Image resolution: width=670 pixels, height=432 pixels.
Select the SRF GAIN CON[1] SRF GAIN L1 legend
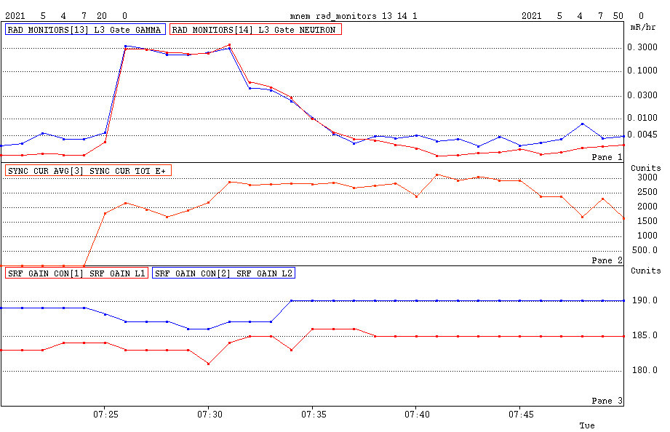pyautogui.click(x=76, y=273)
